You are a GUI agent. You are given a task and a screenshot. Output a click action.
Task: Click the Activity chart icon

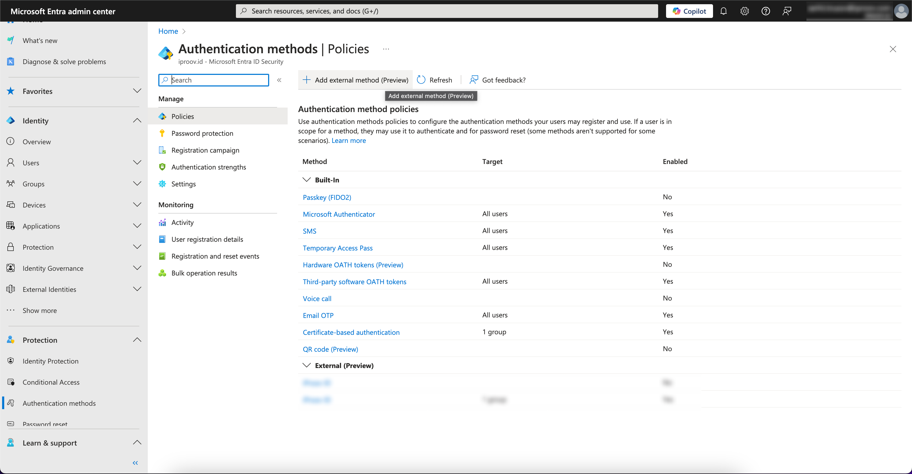[x=162, y=222]
